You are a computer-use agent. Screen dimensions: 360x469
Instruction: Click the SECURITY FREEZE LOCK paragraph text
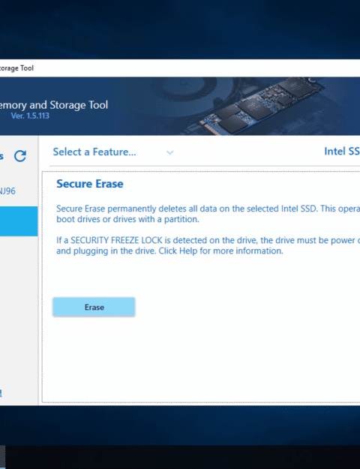point(208,245)
